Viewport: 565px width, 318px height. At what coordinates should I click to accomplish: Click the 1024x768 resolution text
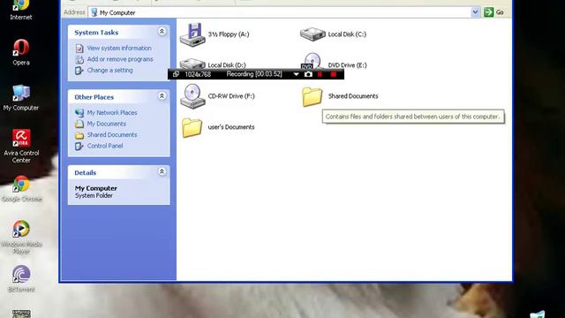tap(198, 74)
